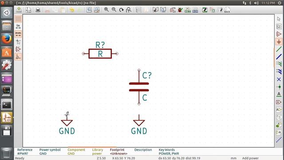Open the Find and Replace tool
Viewport: 284px width, 160px height.
pos(97,10)
